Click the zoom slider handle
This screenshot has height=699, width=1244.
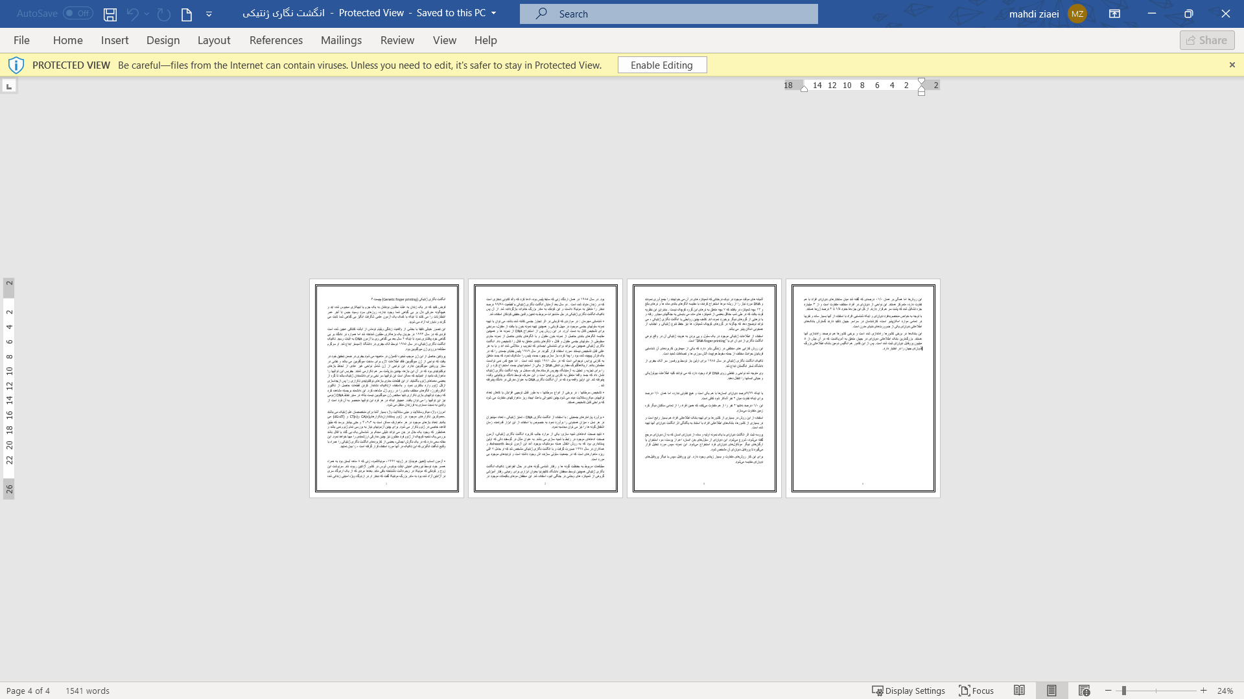1123,691
